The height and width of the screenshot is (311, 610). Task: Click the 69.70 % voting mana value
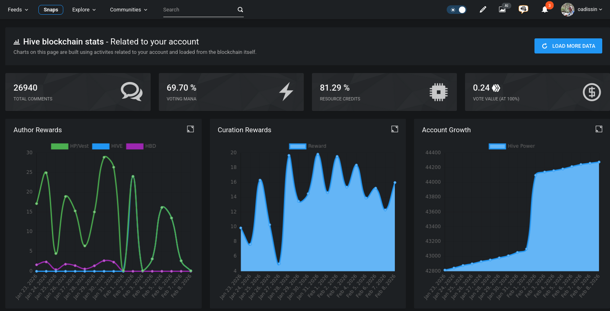pyautogui.click(x=182, y=88)
